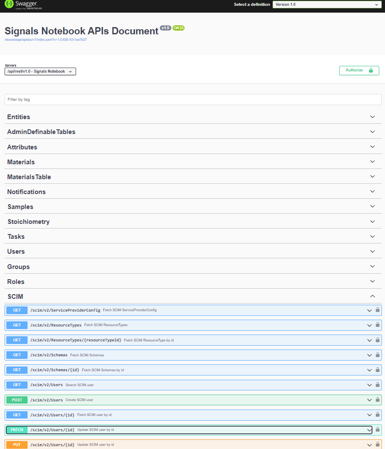Click lock icon on GET ResourceTypes/{resourceTypeId} row
The height and width of the screenshot is (449, 385).
pyautogui.click(x=378, y=340)
